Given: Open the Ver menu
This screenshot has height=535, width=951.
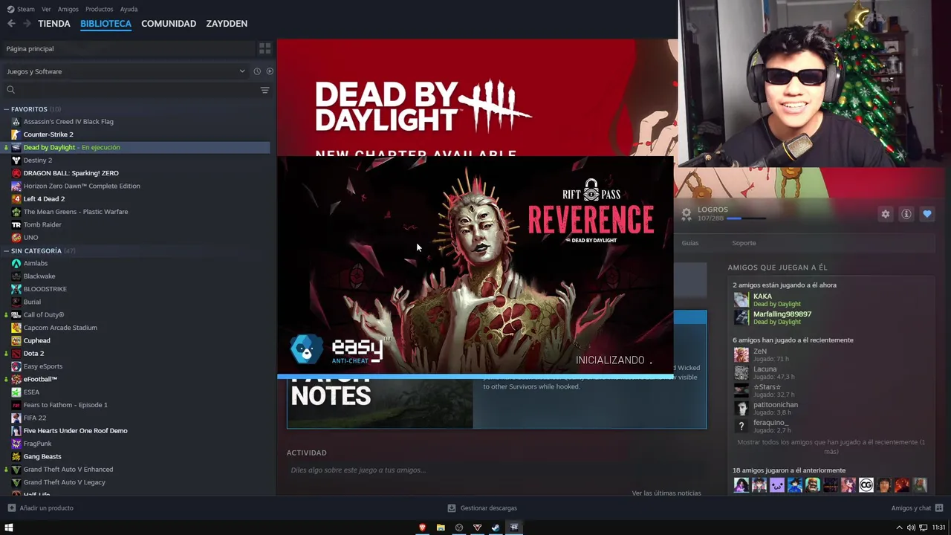Looking at the screenshot, I should pos(46,9).
